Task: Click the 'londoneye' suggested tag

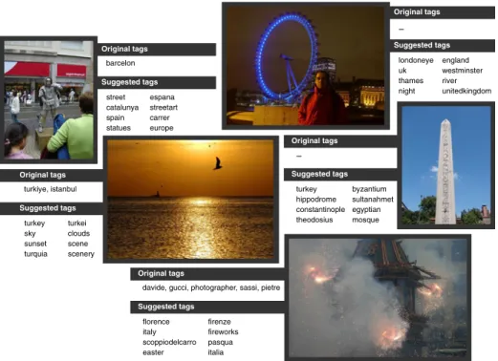Action: click(416, 60)
